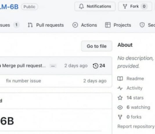This screenshot has width=155, height=134.
Task: Open the Projects tab
Action: coord(118,25)
